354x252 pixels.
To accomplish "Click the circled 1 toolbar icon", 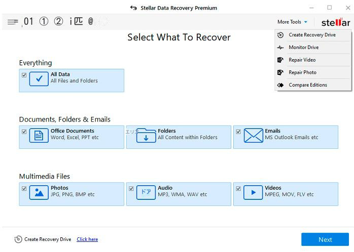I will [x=44, y=22].
